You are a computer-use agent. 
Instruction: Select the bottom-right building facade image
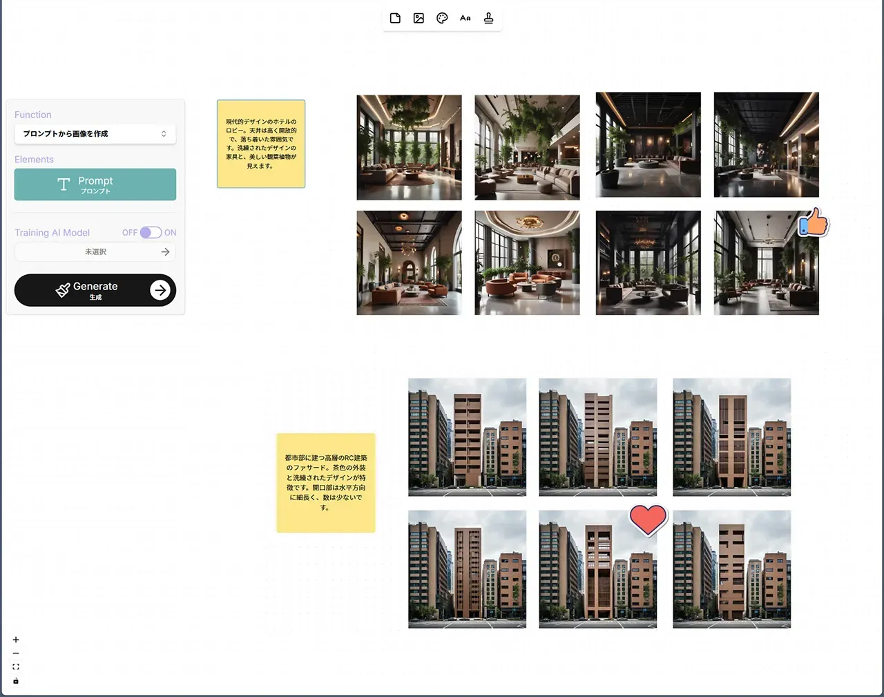[x=731, y=569]
